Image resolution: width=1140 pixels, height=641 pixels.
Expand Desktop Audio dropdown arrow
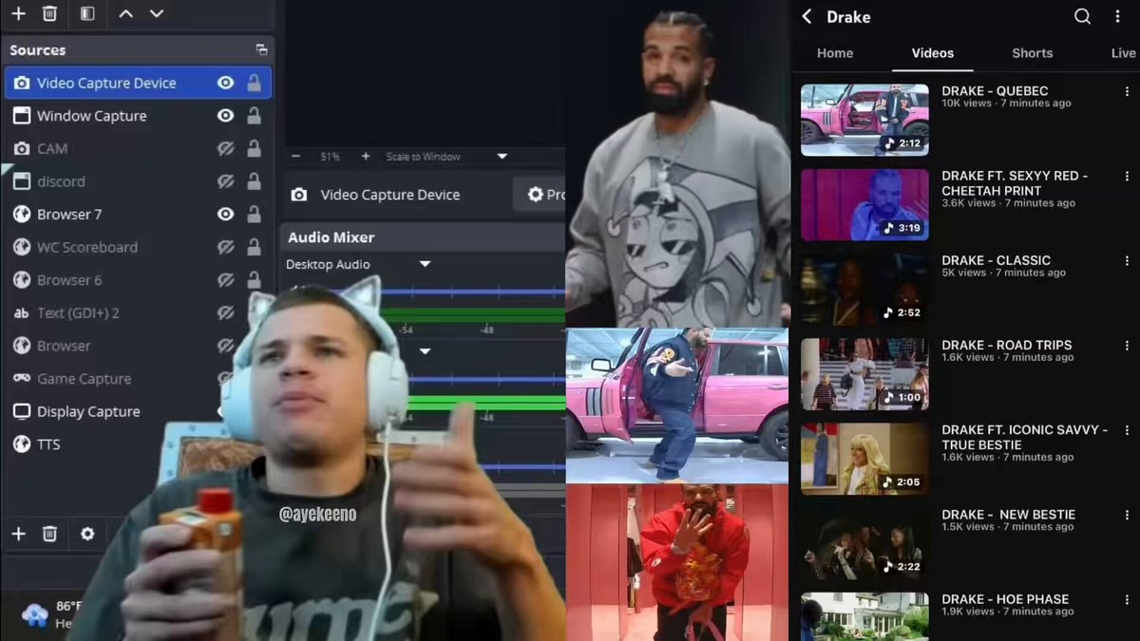point(425,264)
